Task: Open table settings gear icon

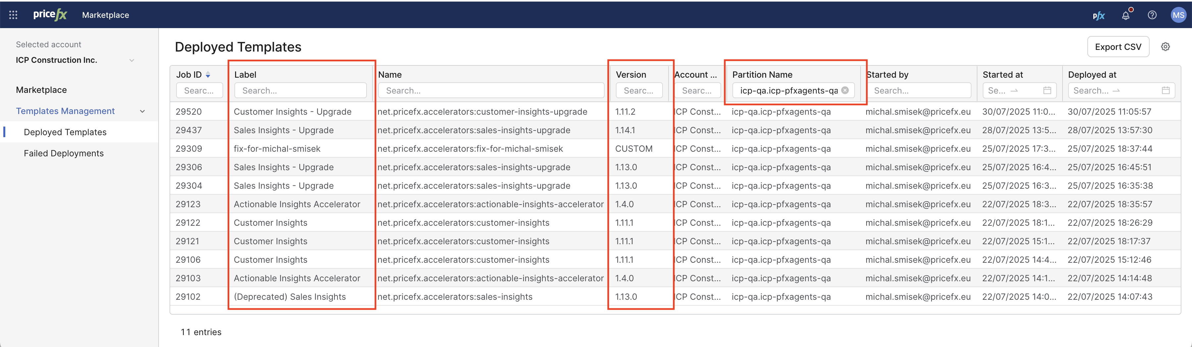Action: (x=1165, y=47)
